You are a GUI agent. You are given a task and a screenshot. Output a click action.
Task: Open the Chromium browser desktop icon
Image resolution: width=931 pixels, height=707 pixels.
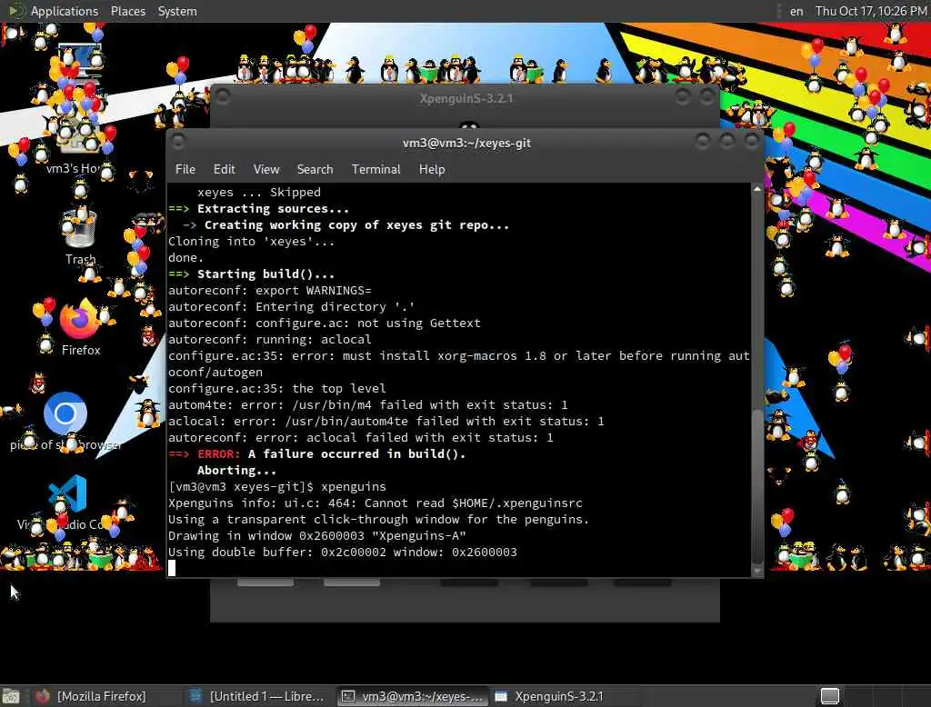(x=65, y=422)
